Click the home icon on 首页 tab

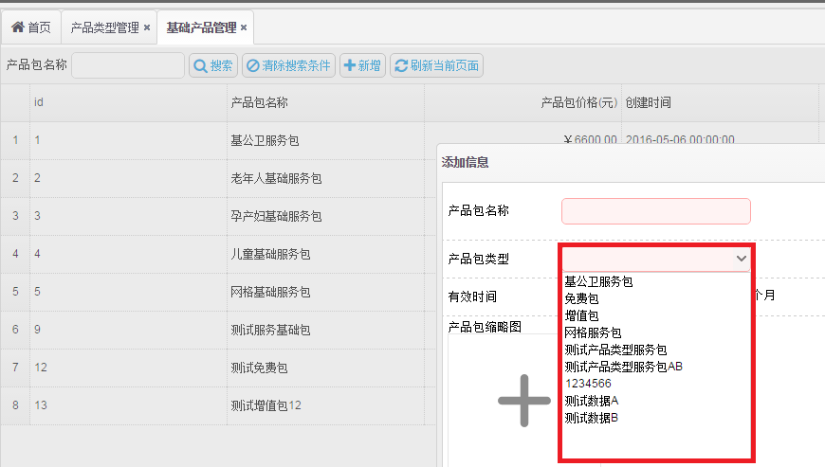17,27
